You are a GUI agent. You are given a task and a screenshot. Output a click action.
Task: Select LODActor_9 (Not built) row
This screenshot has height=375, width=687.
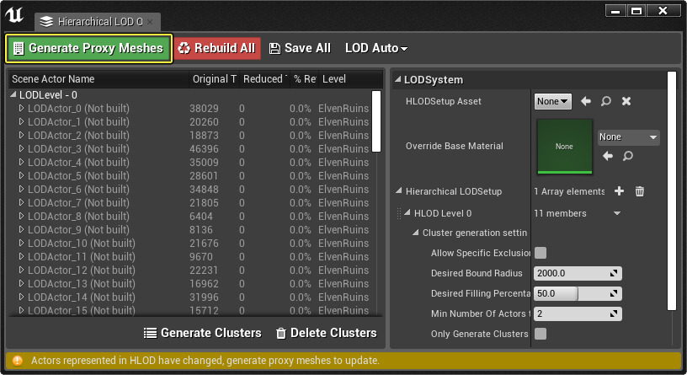(189, 230)
